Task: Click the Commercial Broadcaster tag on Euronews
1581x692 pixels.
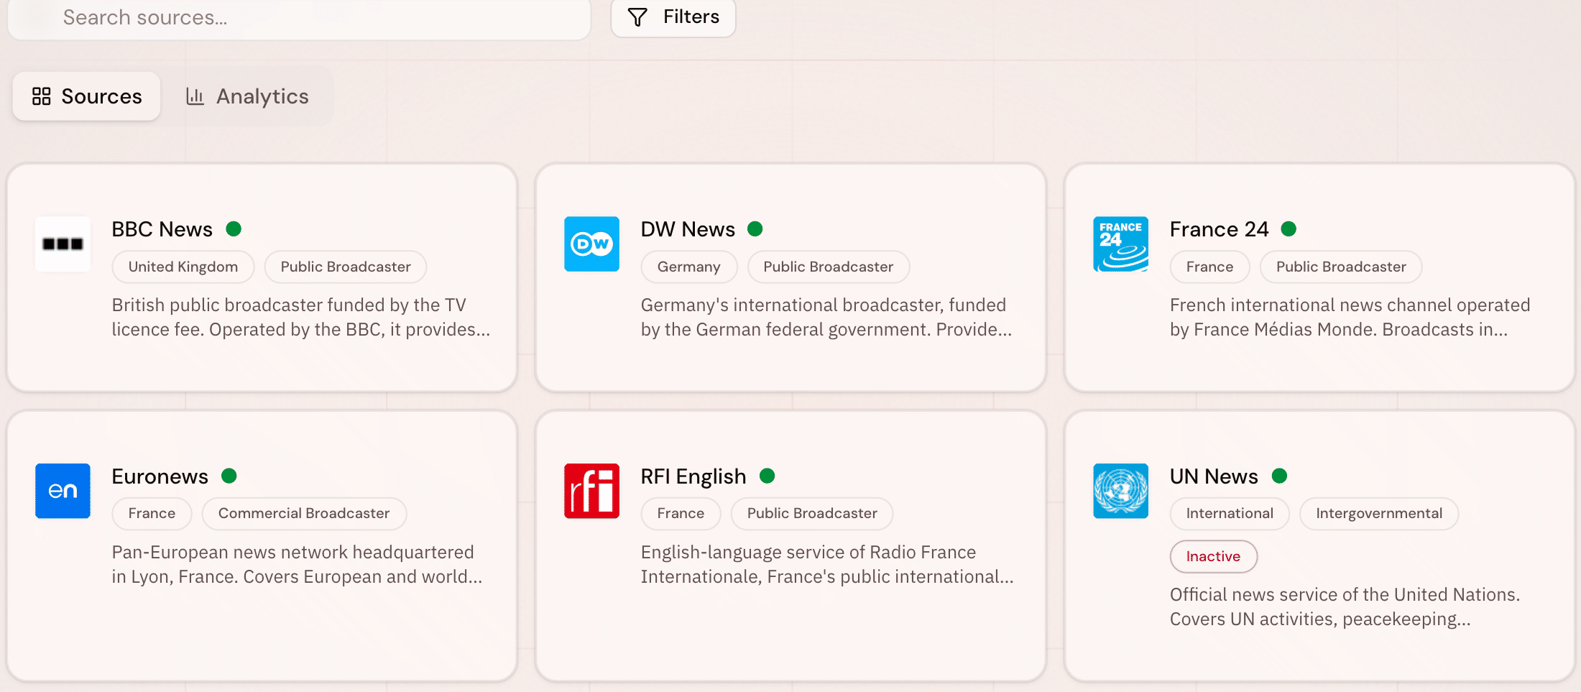Action: coord(304,514)
